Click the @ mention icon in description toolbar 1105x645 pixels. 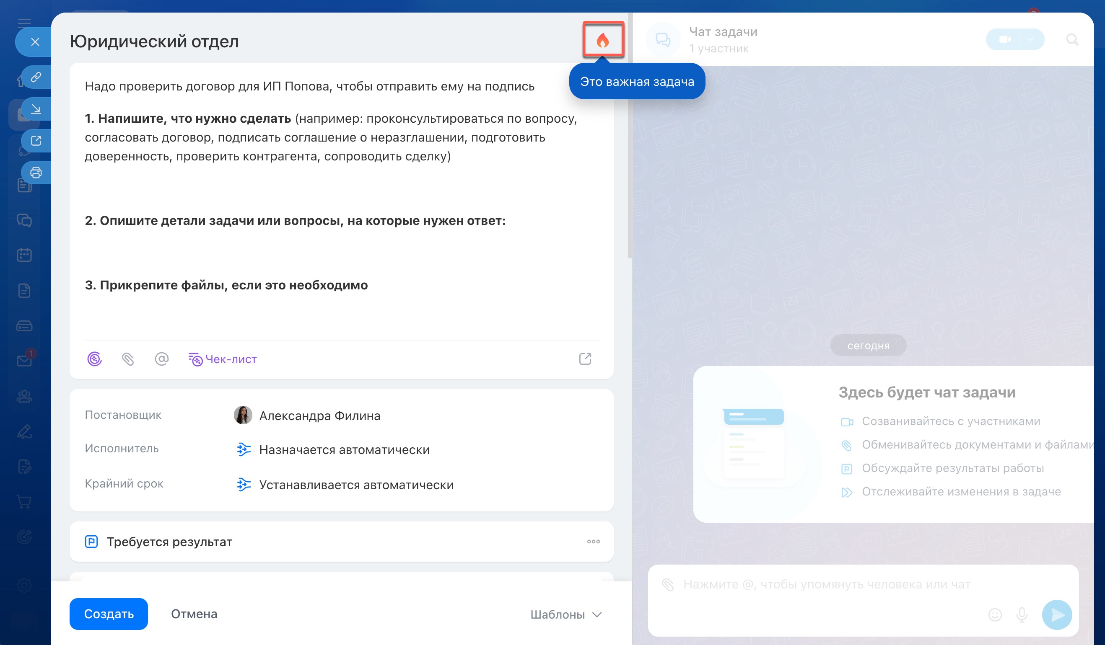(x=161, y=359)
